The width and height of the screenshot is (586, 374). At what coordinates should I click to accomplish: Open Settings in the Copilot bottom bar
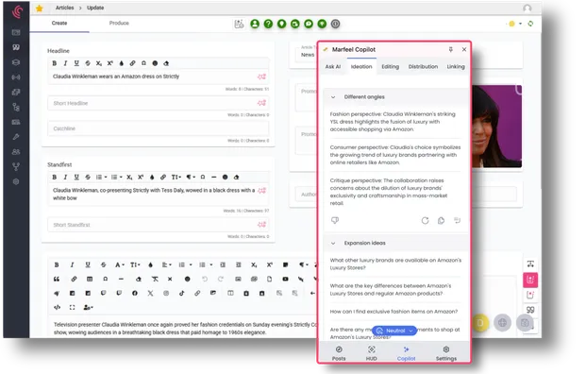pyautogui.click(x=445, y=353)
